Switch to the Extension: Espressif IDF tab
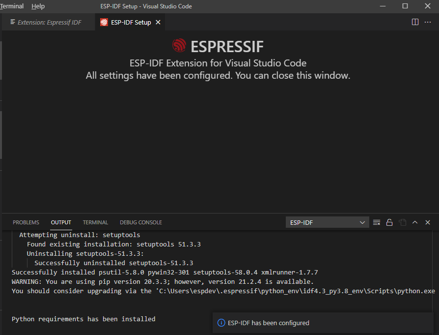This screenshot has width=439, height=335. point(48,22)
